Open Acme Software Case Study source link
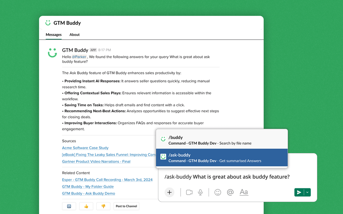 [85, 148]
